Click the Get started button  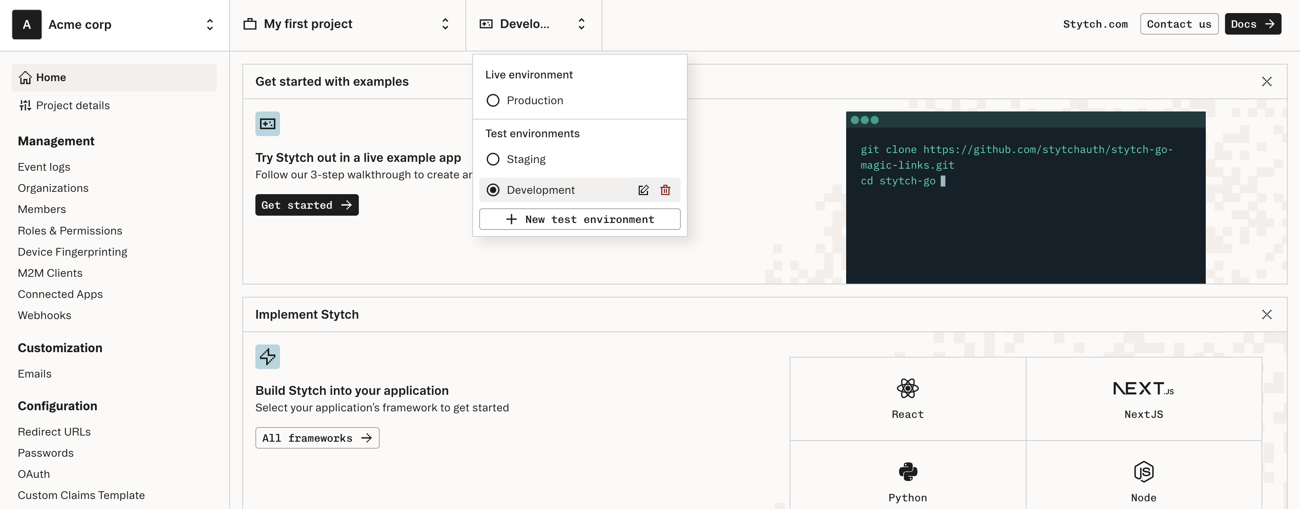point(307,205)
